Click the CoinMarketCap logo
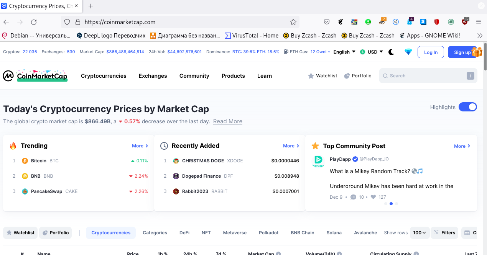487x255 pixels. (x=35, y=76)
